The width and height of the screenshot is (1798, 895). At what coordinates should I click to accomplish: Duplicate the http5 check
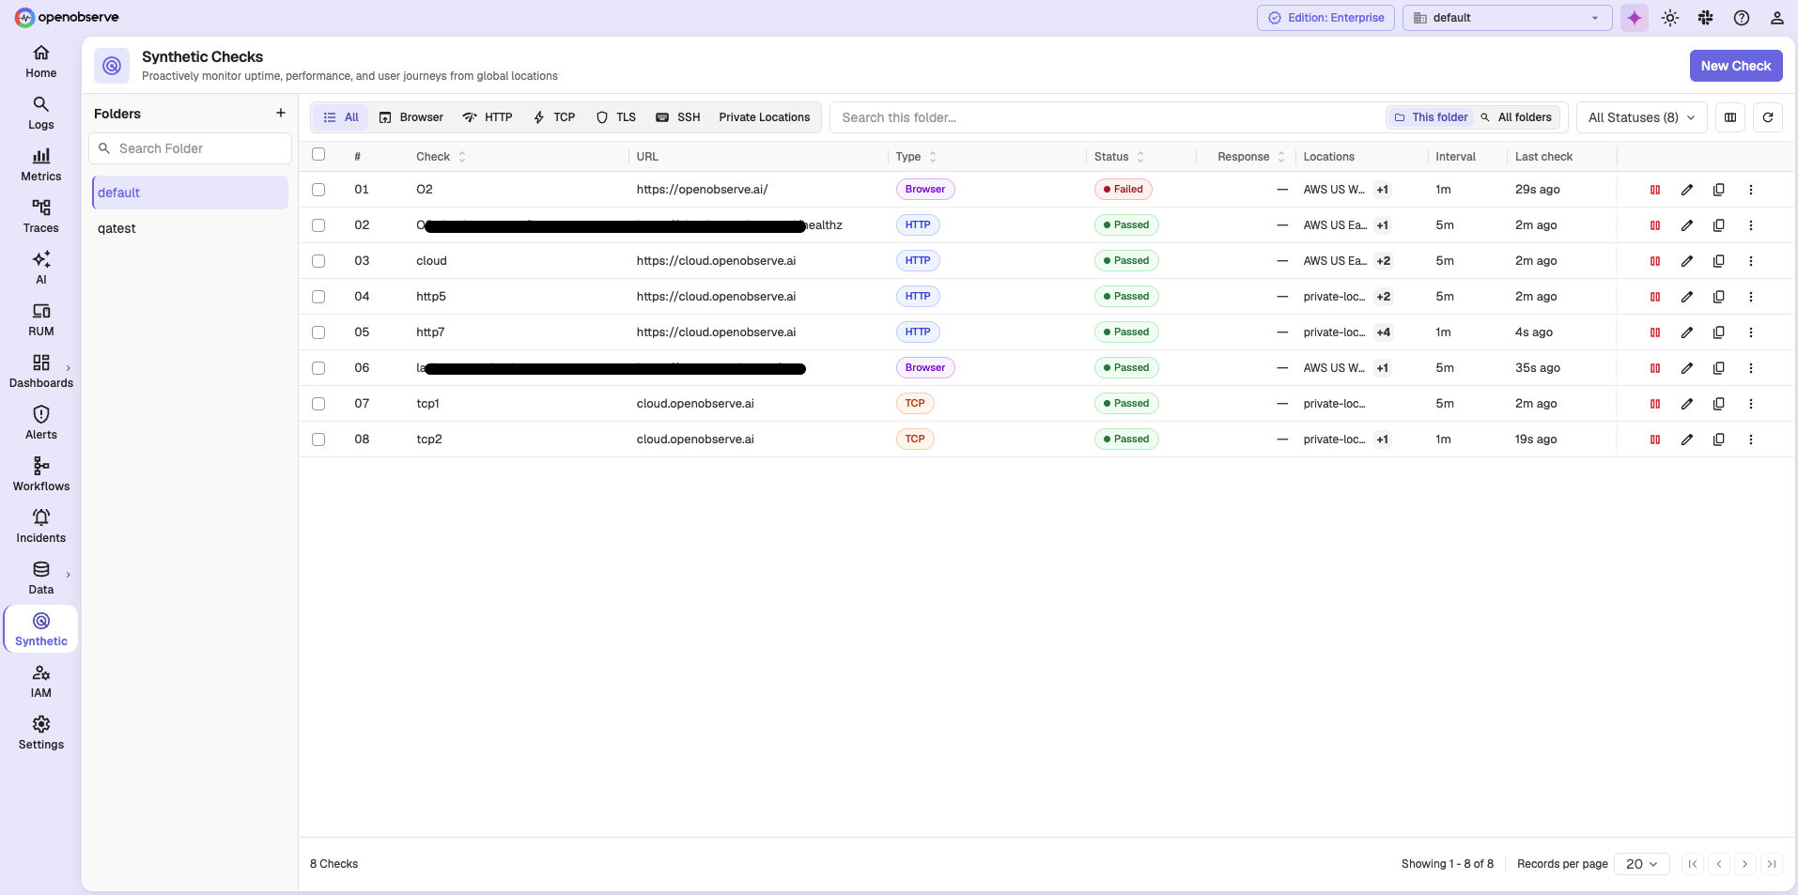tap(1719, 297)
